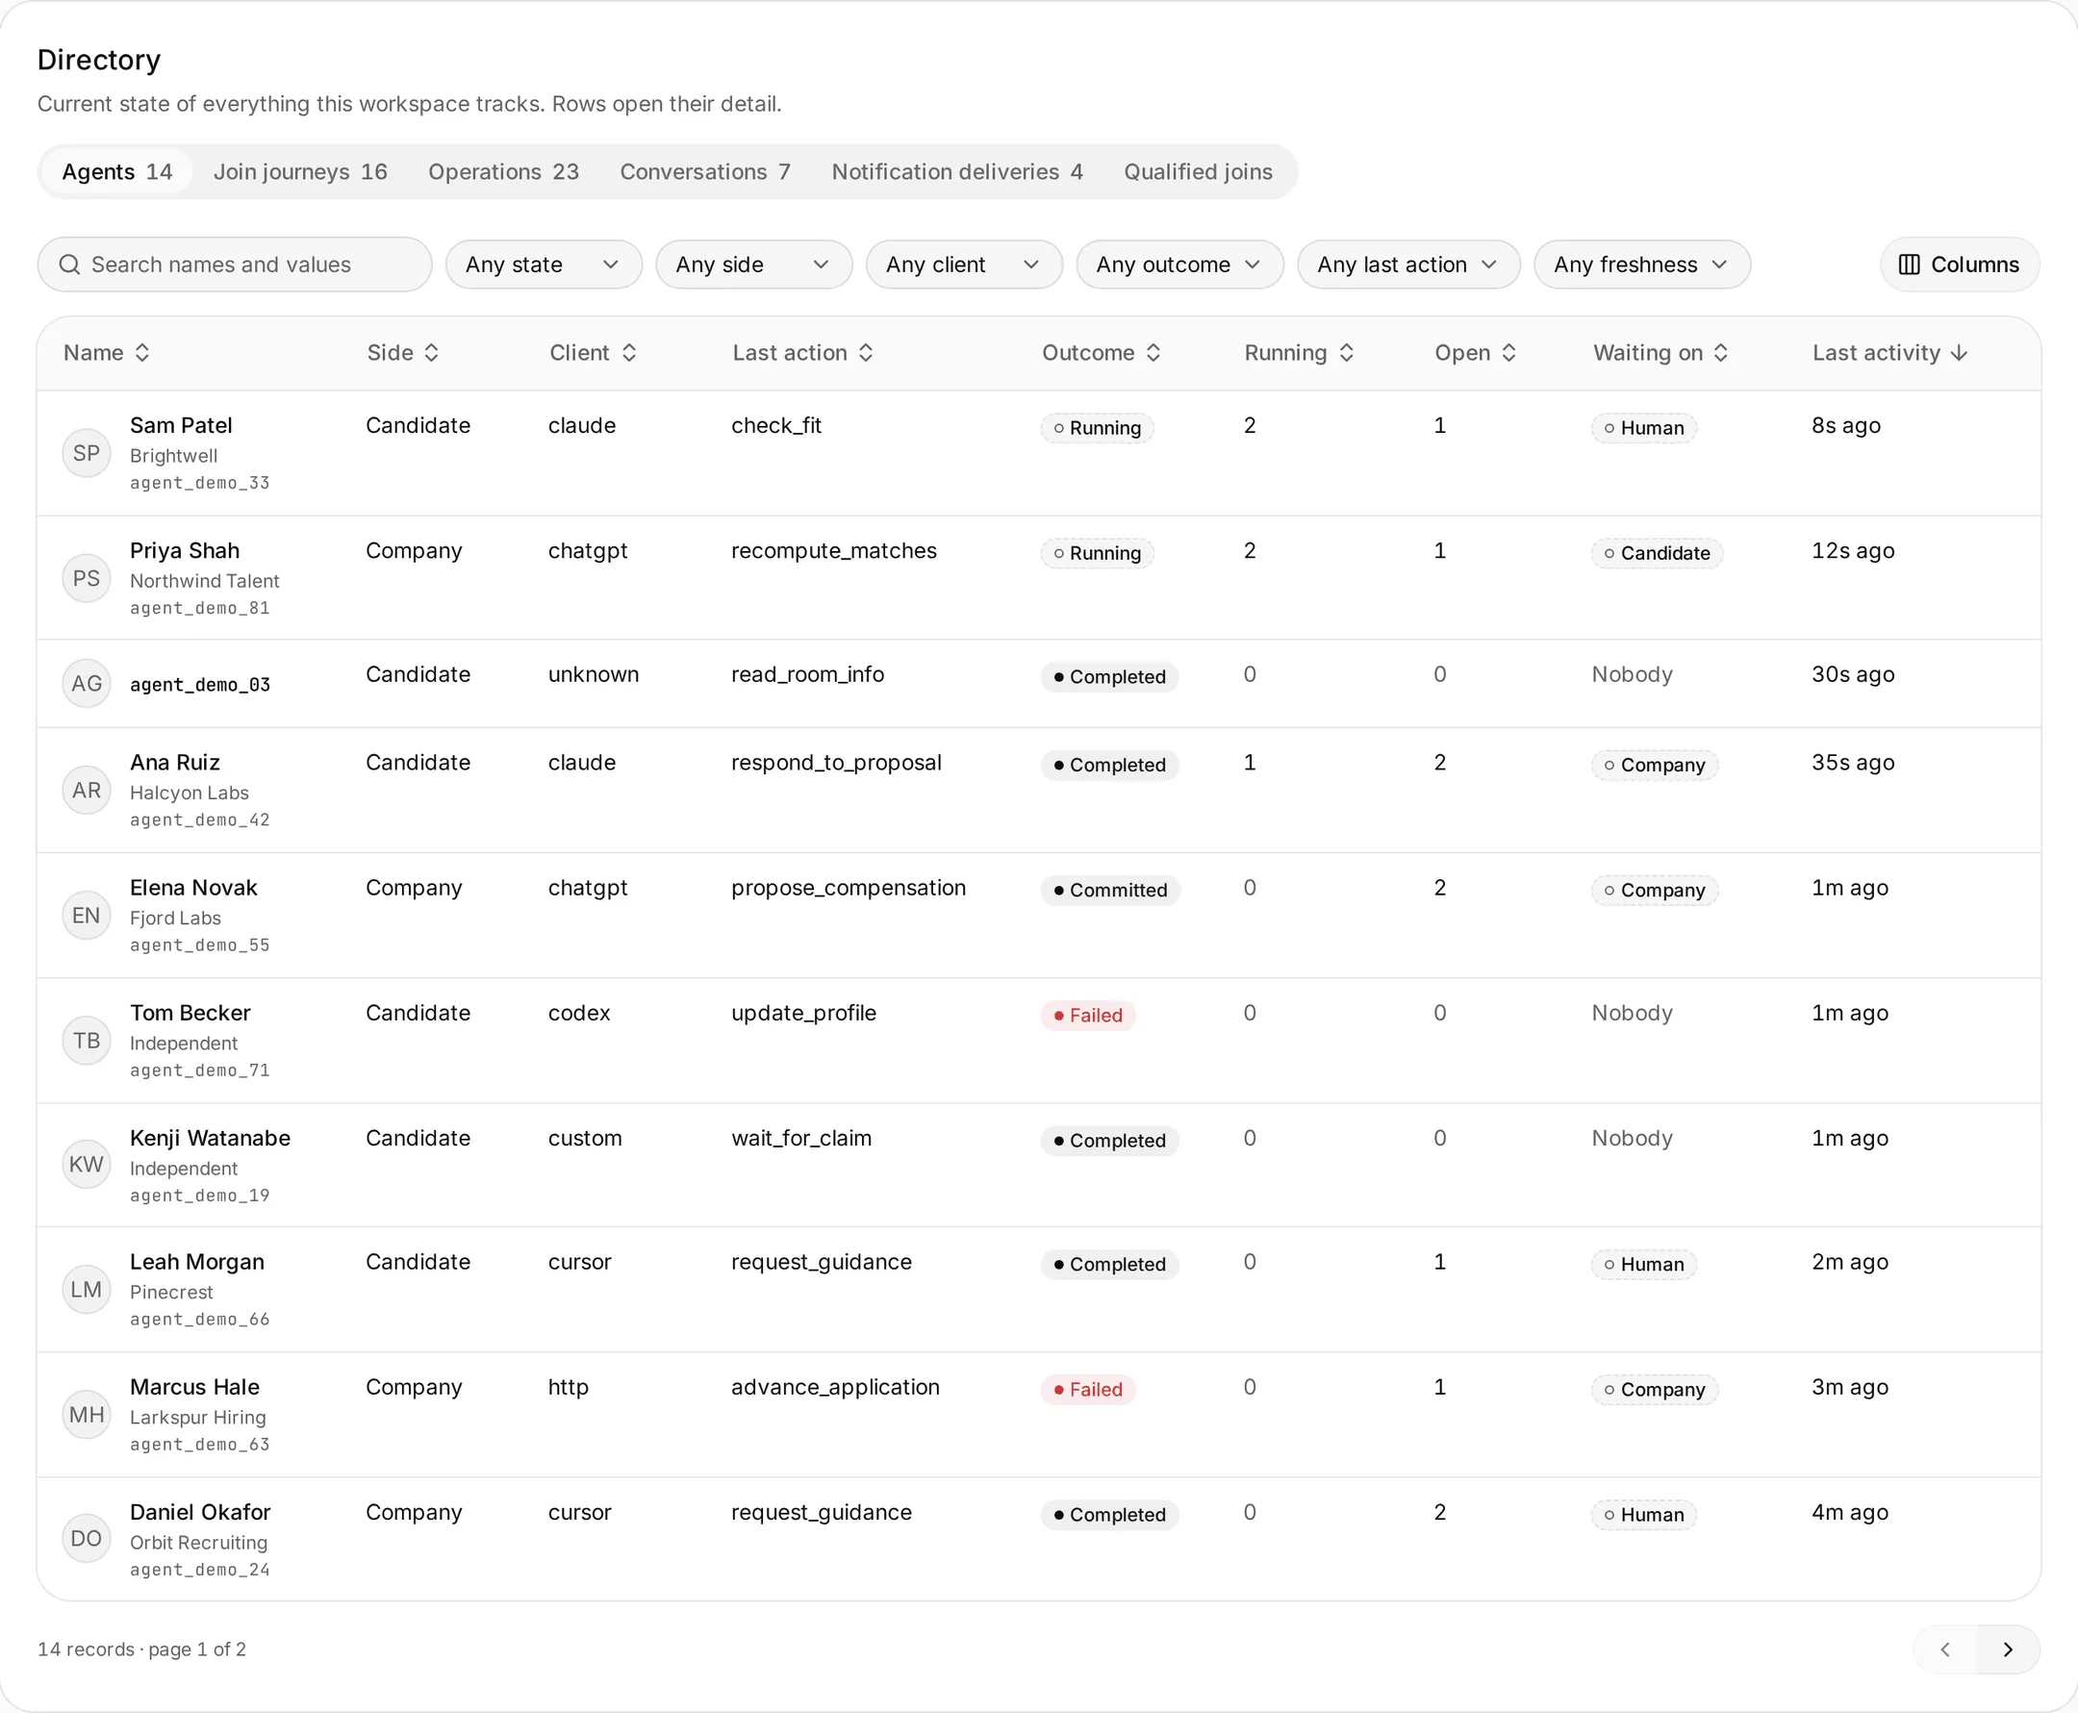
Task: Open the Any state filter dropdown
Action: (x=544, y=265)
